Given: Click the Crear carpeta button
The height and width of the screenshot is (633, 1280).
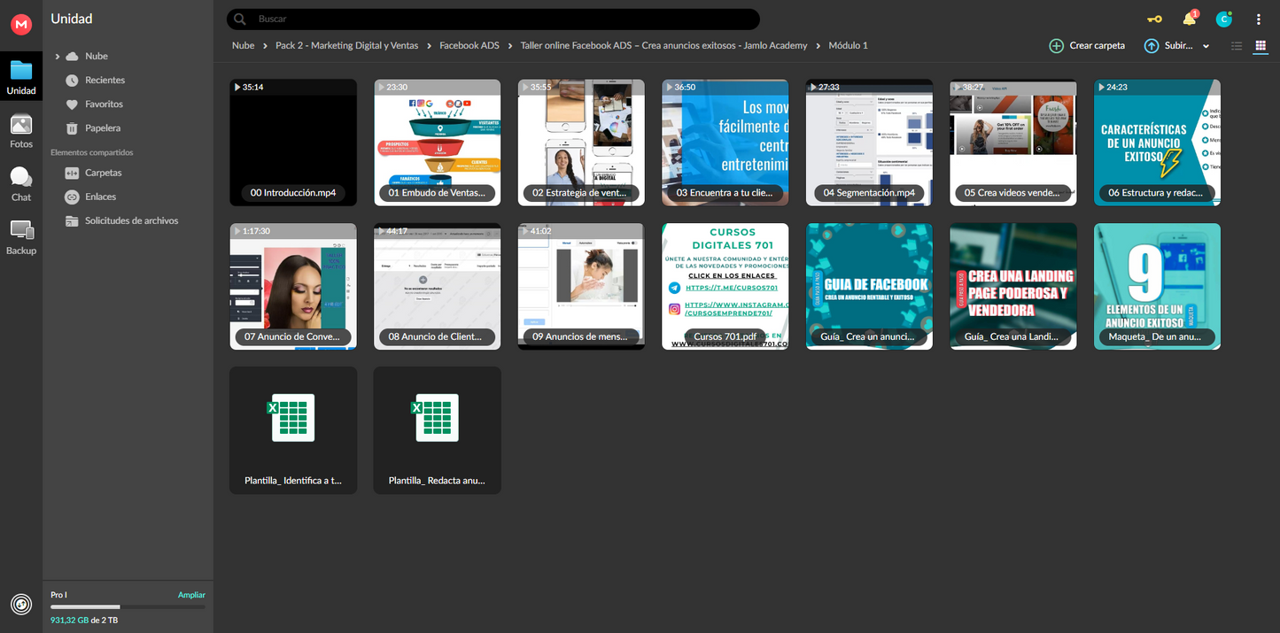Looking at the screenshot, I should point(1087,45).
